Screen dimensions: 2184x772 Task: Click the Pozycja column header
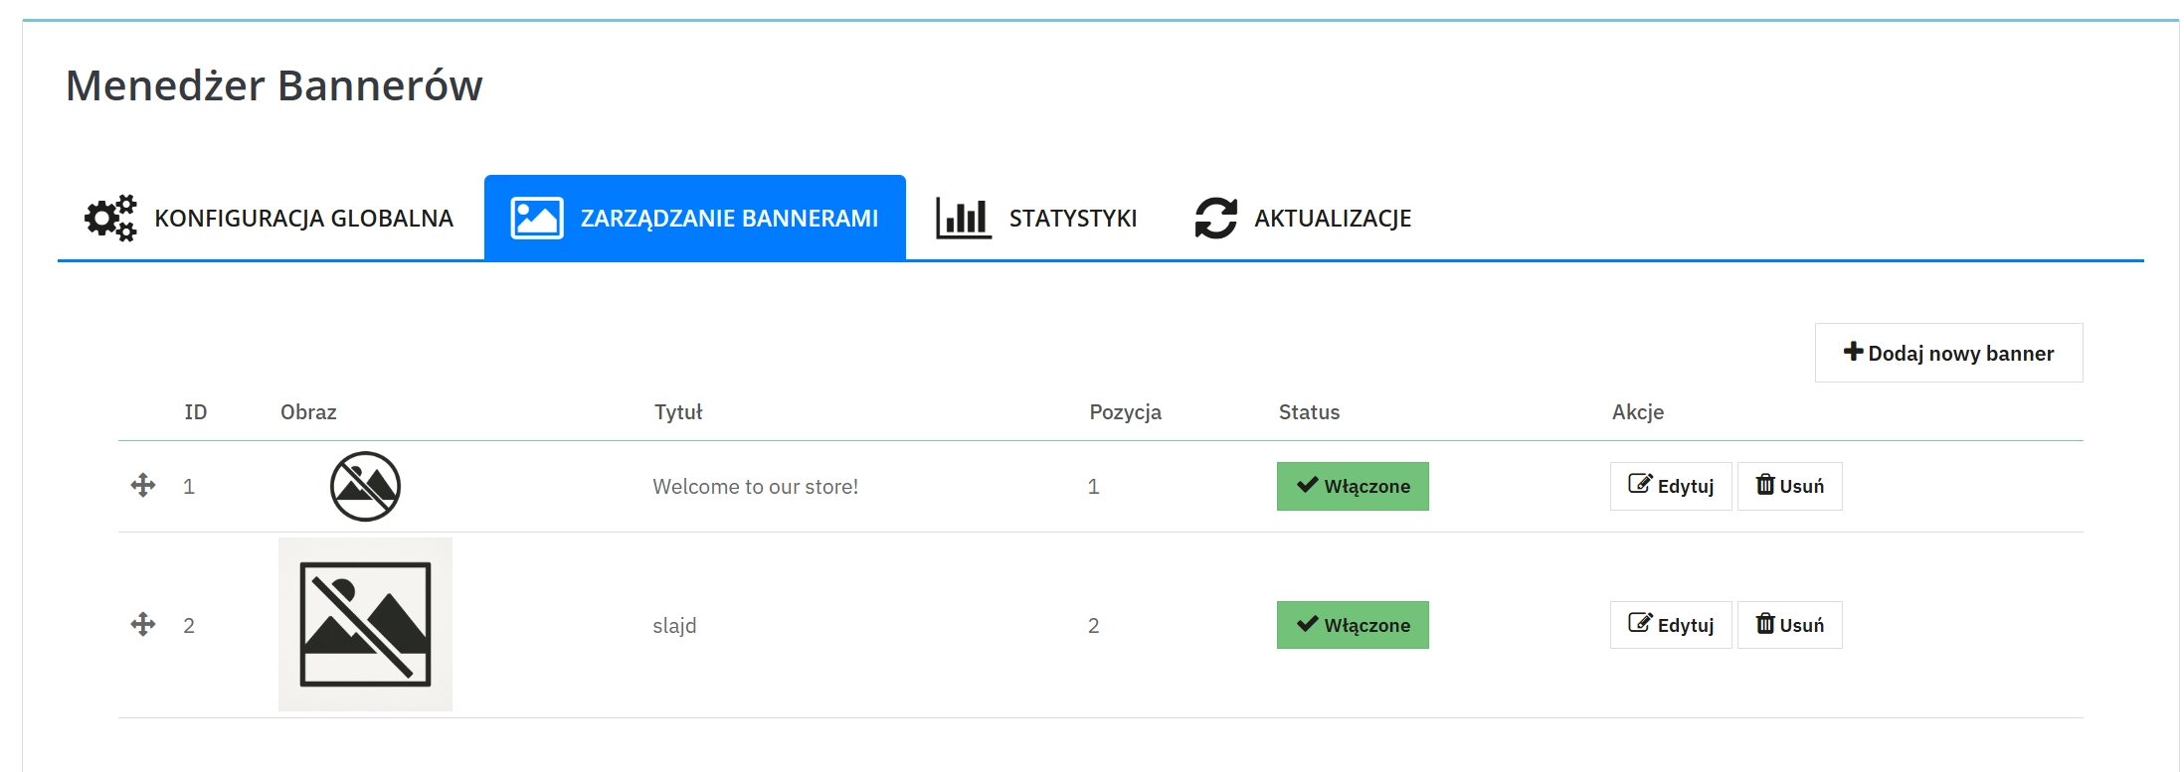[1126, 411]
